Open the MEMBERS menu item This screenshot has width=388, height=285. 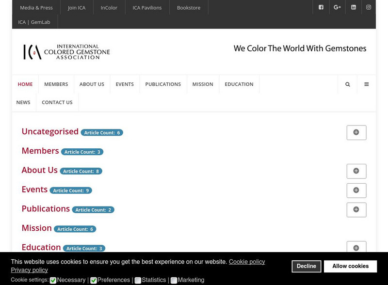click(x=56, y=84)
